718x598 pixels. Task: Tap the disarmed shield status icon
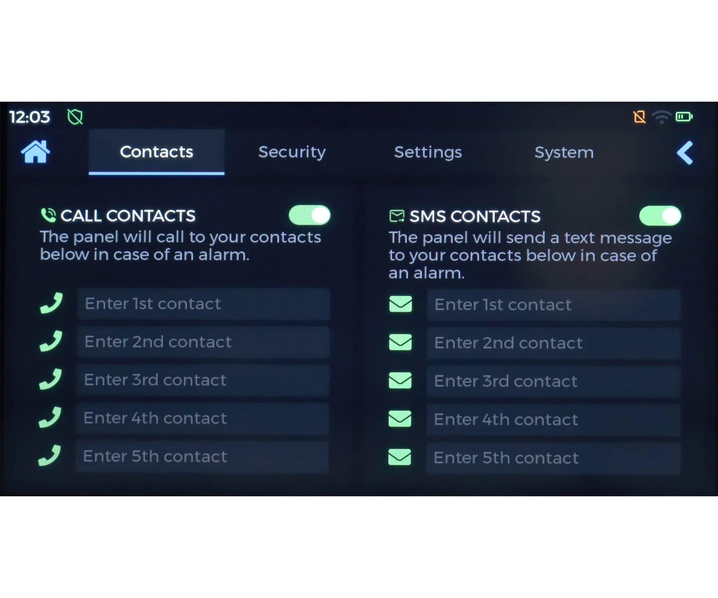(x=75, y=117)
